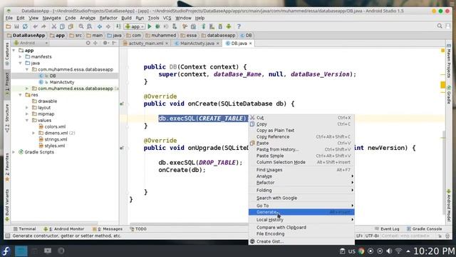Click the Wi-Fi network tray icon
The image size is (456, 257).
tap(399, 251)
